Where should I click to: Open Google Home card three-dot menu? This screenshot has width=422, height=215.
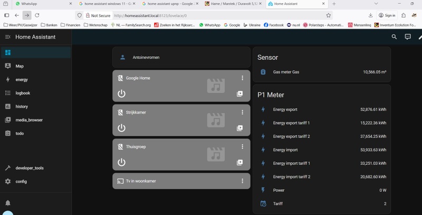242,78
